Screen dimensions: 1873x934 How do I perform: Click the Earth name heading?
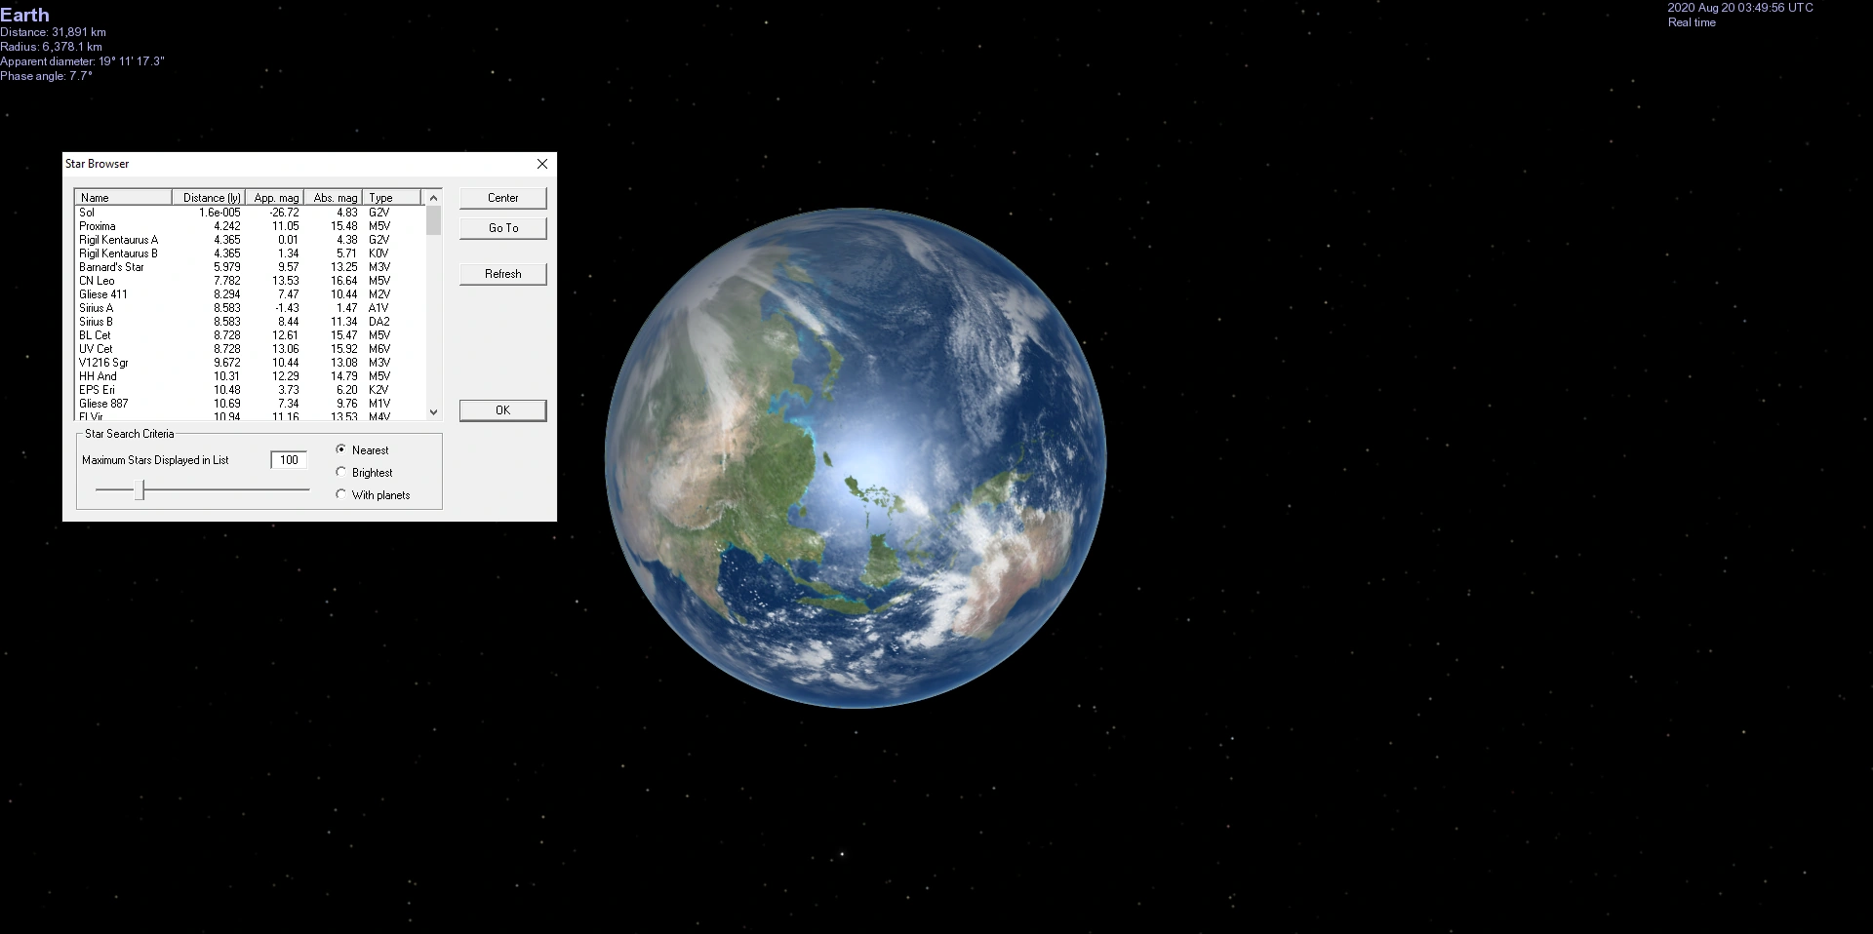(24, 15)
